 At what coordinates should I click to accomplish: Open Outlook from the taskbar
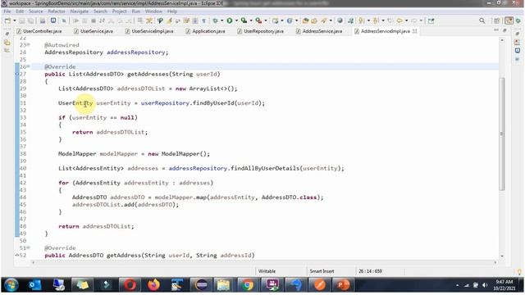[34, 285]
